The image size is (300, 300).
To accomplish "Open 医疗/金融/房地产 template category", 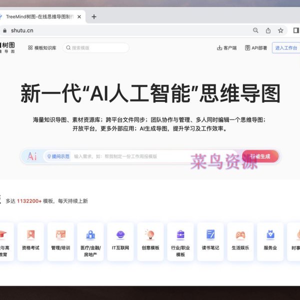I will [90, 241].
